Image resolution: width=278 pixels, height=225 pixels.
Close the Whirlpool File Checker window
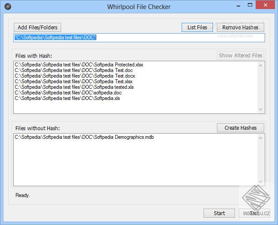(265, 5)
